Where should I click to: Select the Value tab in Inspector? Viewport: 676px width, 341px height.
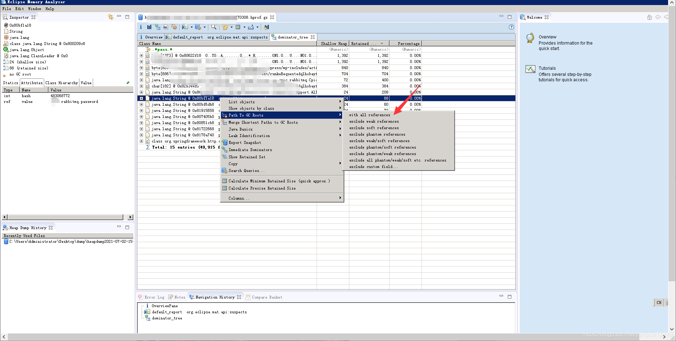(x=86, y=83)
